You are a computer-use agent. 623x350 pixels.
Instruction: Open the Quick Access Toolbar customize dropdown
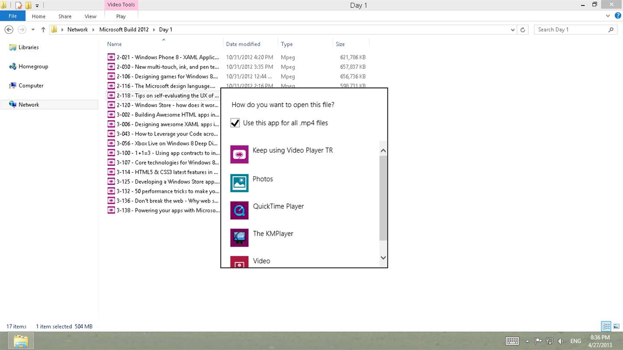37,6
